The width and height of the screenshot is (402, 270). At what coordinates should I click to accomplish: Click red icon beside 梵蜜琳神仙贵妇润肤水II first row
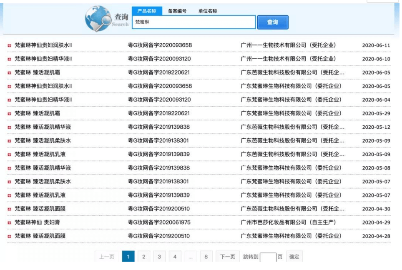(9, 45)
